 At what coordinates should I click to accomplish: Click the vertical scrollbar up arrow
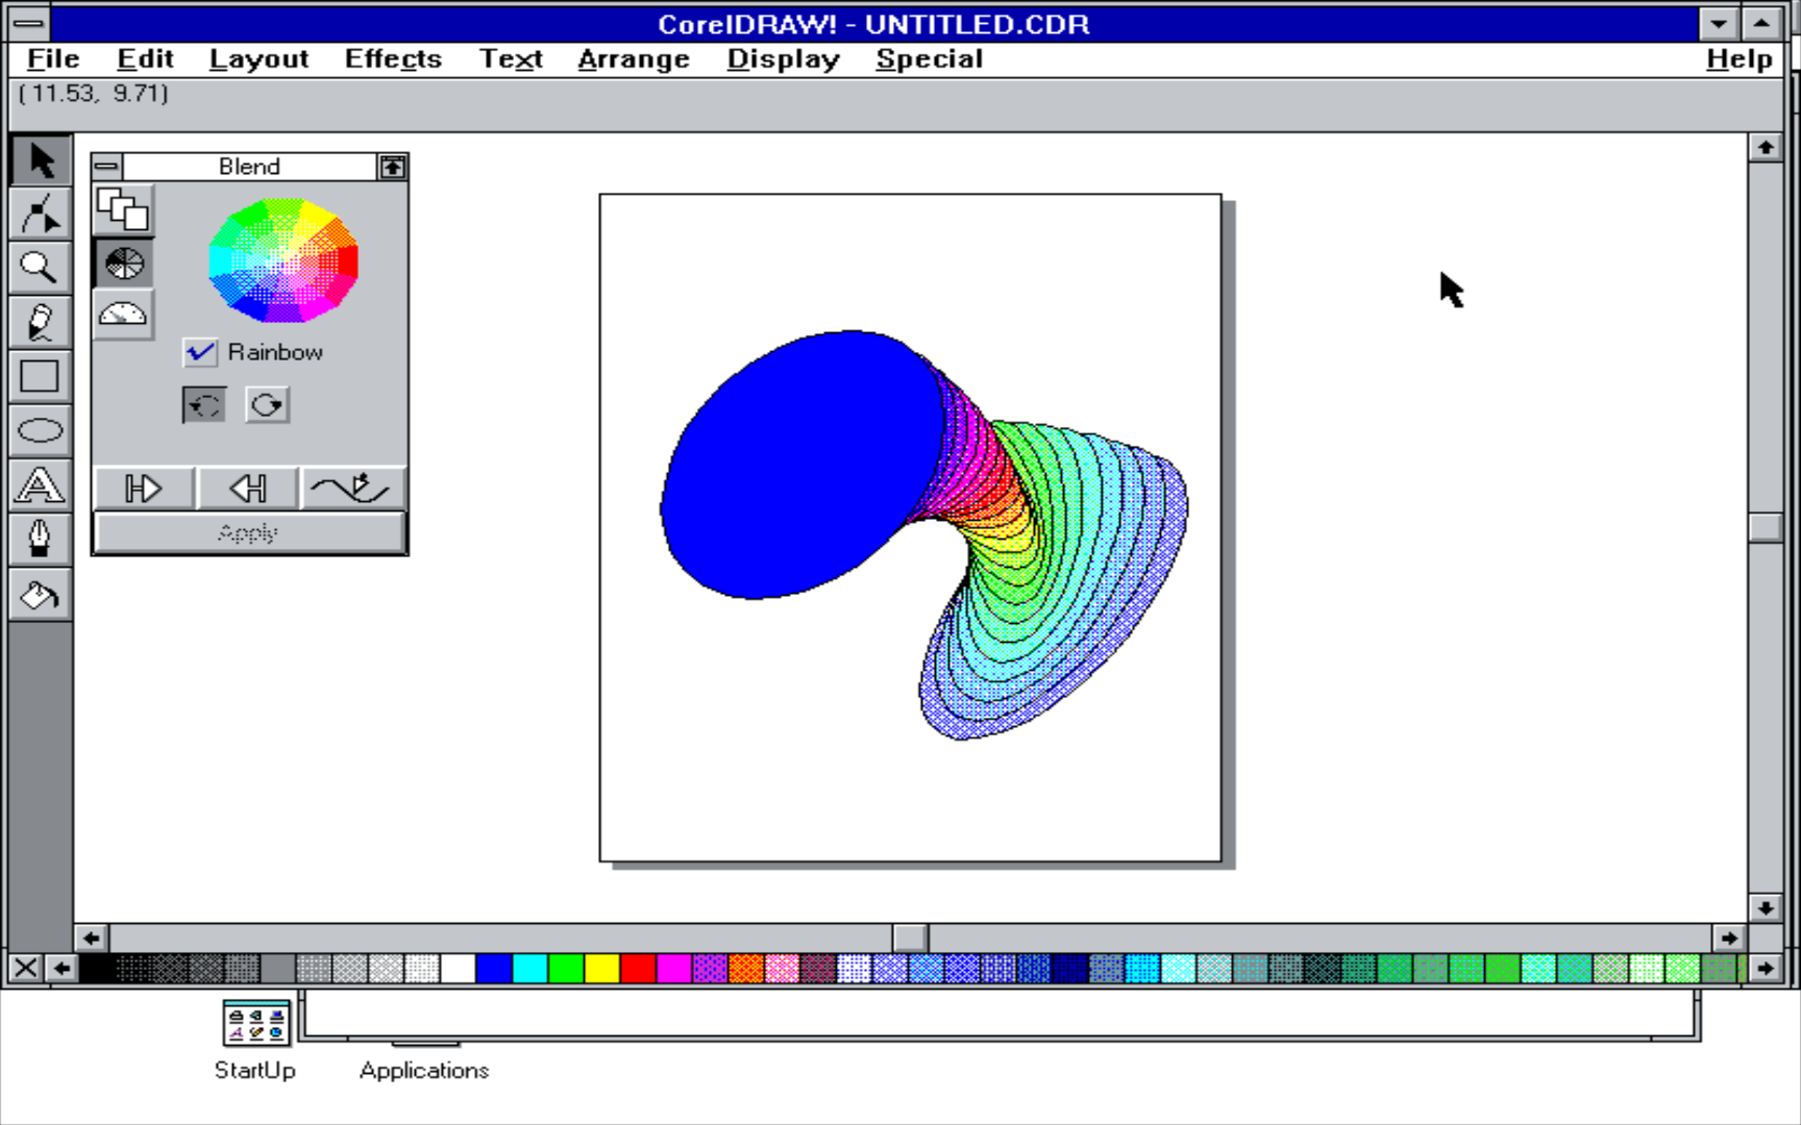[1765, 147]
